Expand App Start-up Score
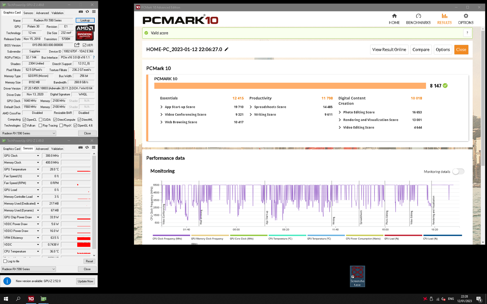This screenshot has height=304, width=487. 161,107
